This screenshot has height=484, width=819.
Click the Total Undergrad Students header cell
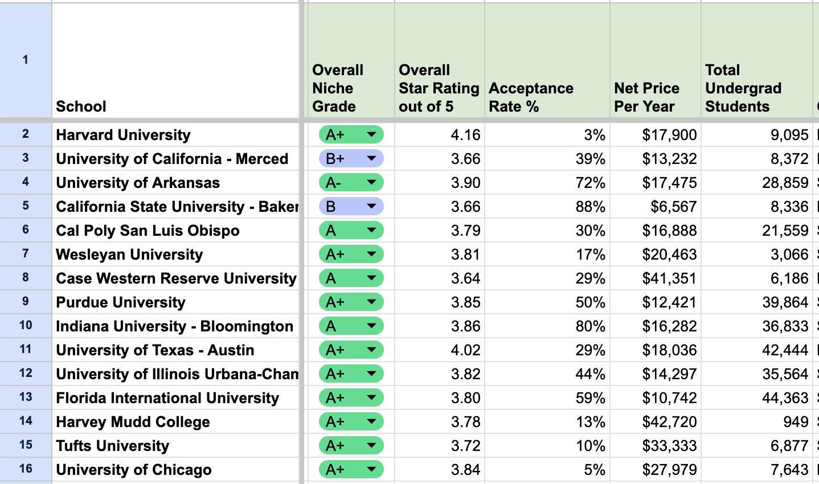click(x=756, y=61)
